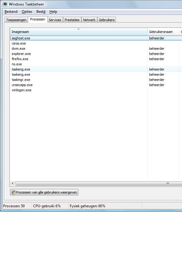Click Processen van alle gebruikers weergeven
This screenshot has width=182, height=257.
pos(44,192)
